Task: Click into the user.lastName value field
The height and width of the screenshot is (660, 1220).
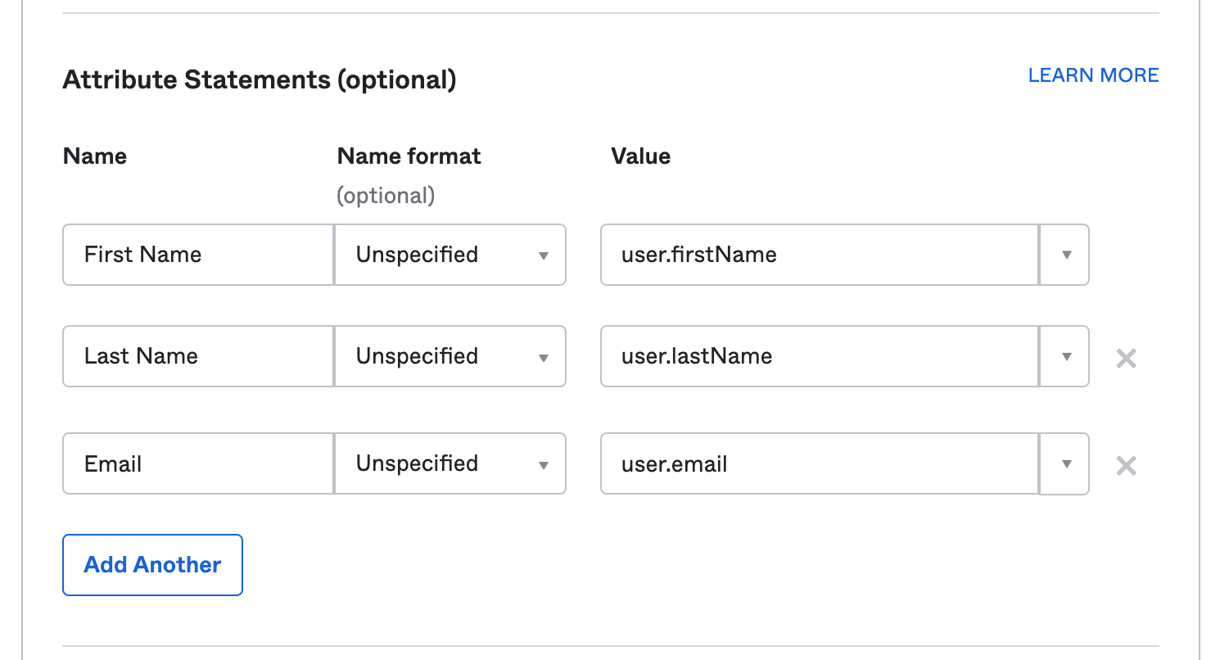Action: (820, 356)
